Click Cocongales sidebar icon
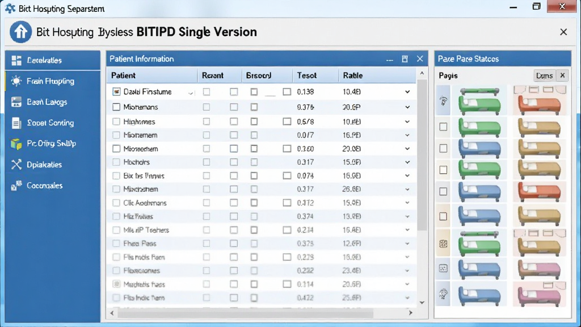 pos(16,186)
